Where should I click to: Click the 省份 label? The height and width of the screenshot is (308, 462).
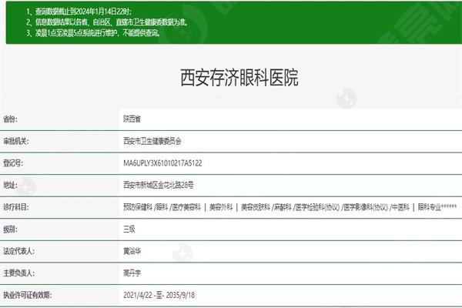(x=10, y=119)
